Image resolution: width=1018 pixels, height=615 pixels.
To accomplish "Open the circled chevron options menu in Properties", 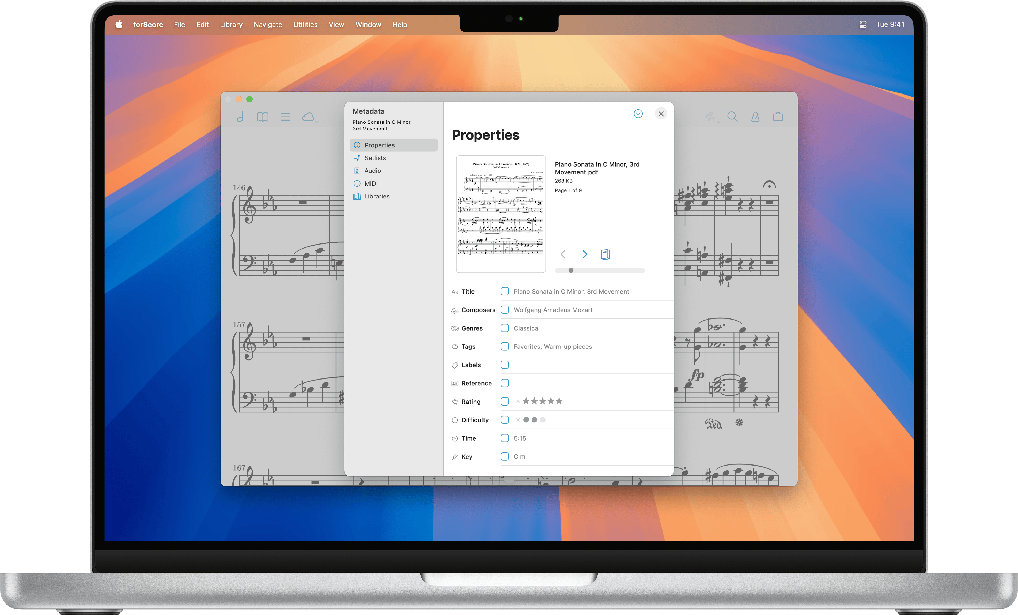I will click(x=638, y=114).
